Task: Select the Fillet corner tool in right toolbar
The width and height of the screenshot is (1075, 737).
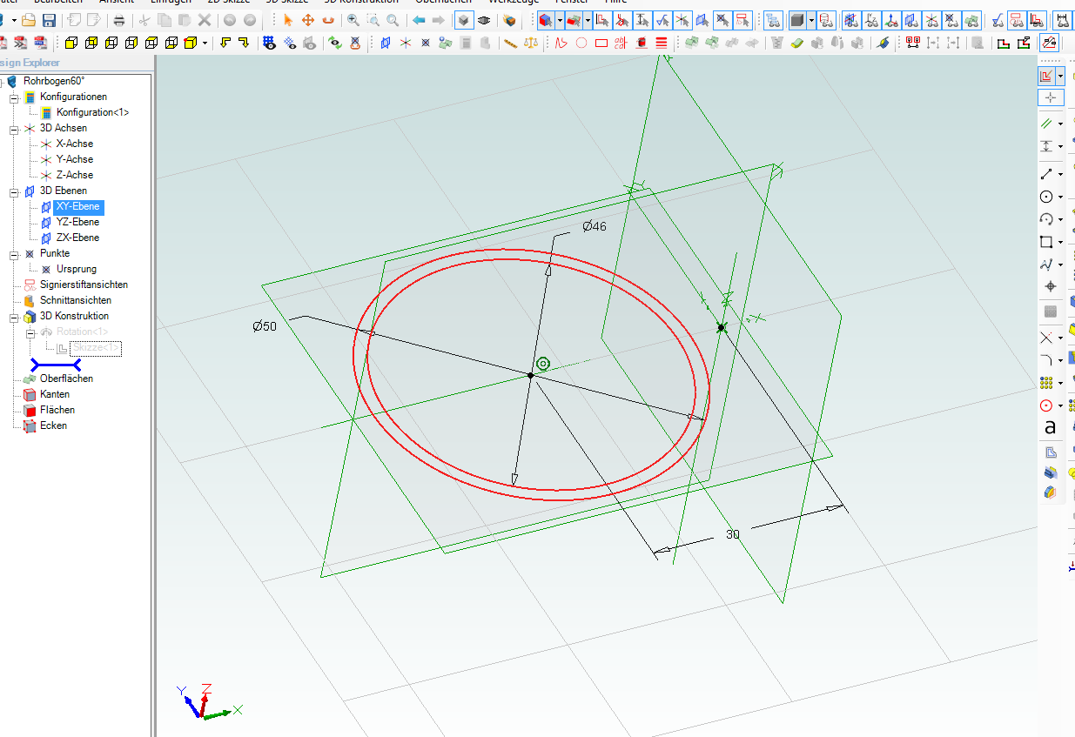Action: pyautogui.click(x=1047, y=360)
